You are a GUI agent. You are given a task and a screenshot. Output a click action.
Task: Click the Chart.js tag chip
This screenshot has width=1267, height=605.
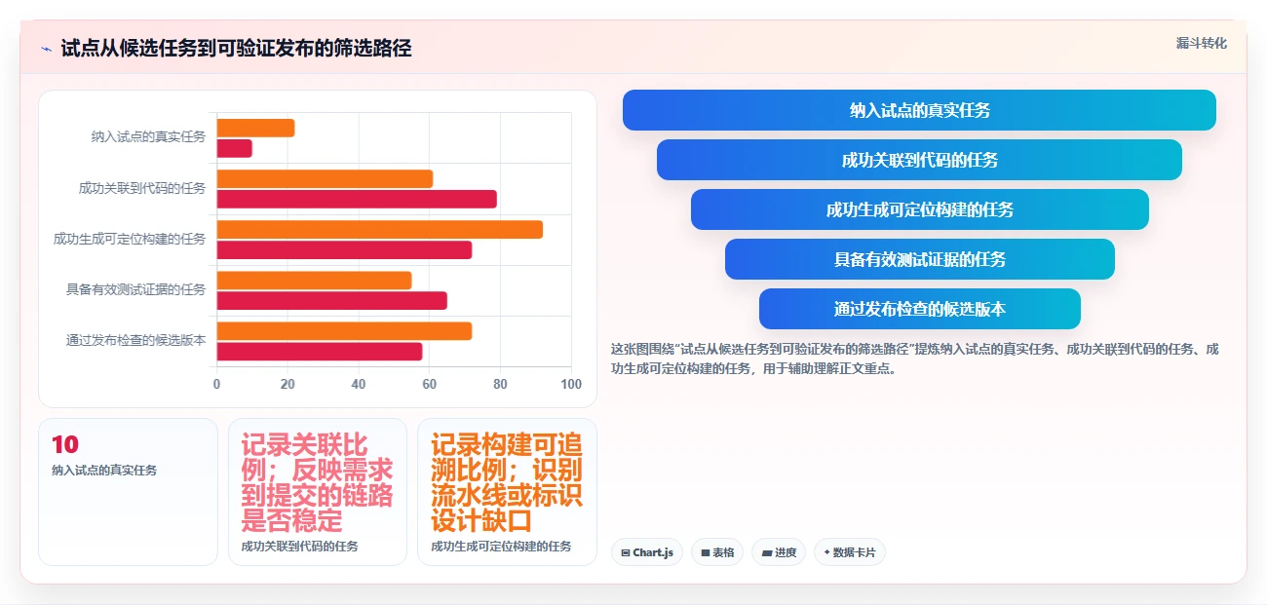click(648, 552)
